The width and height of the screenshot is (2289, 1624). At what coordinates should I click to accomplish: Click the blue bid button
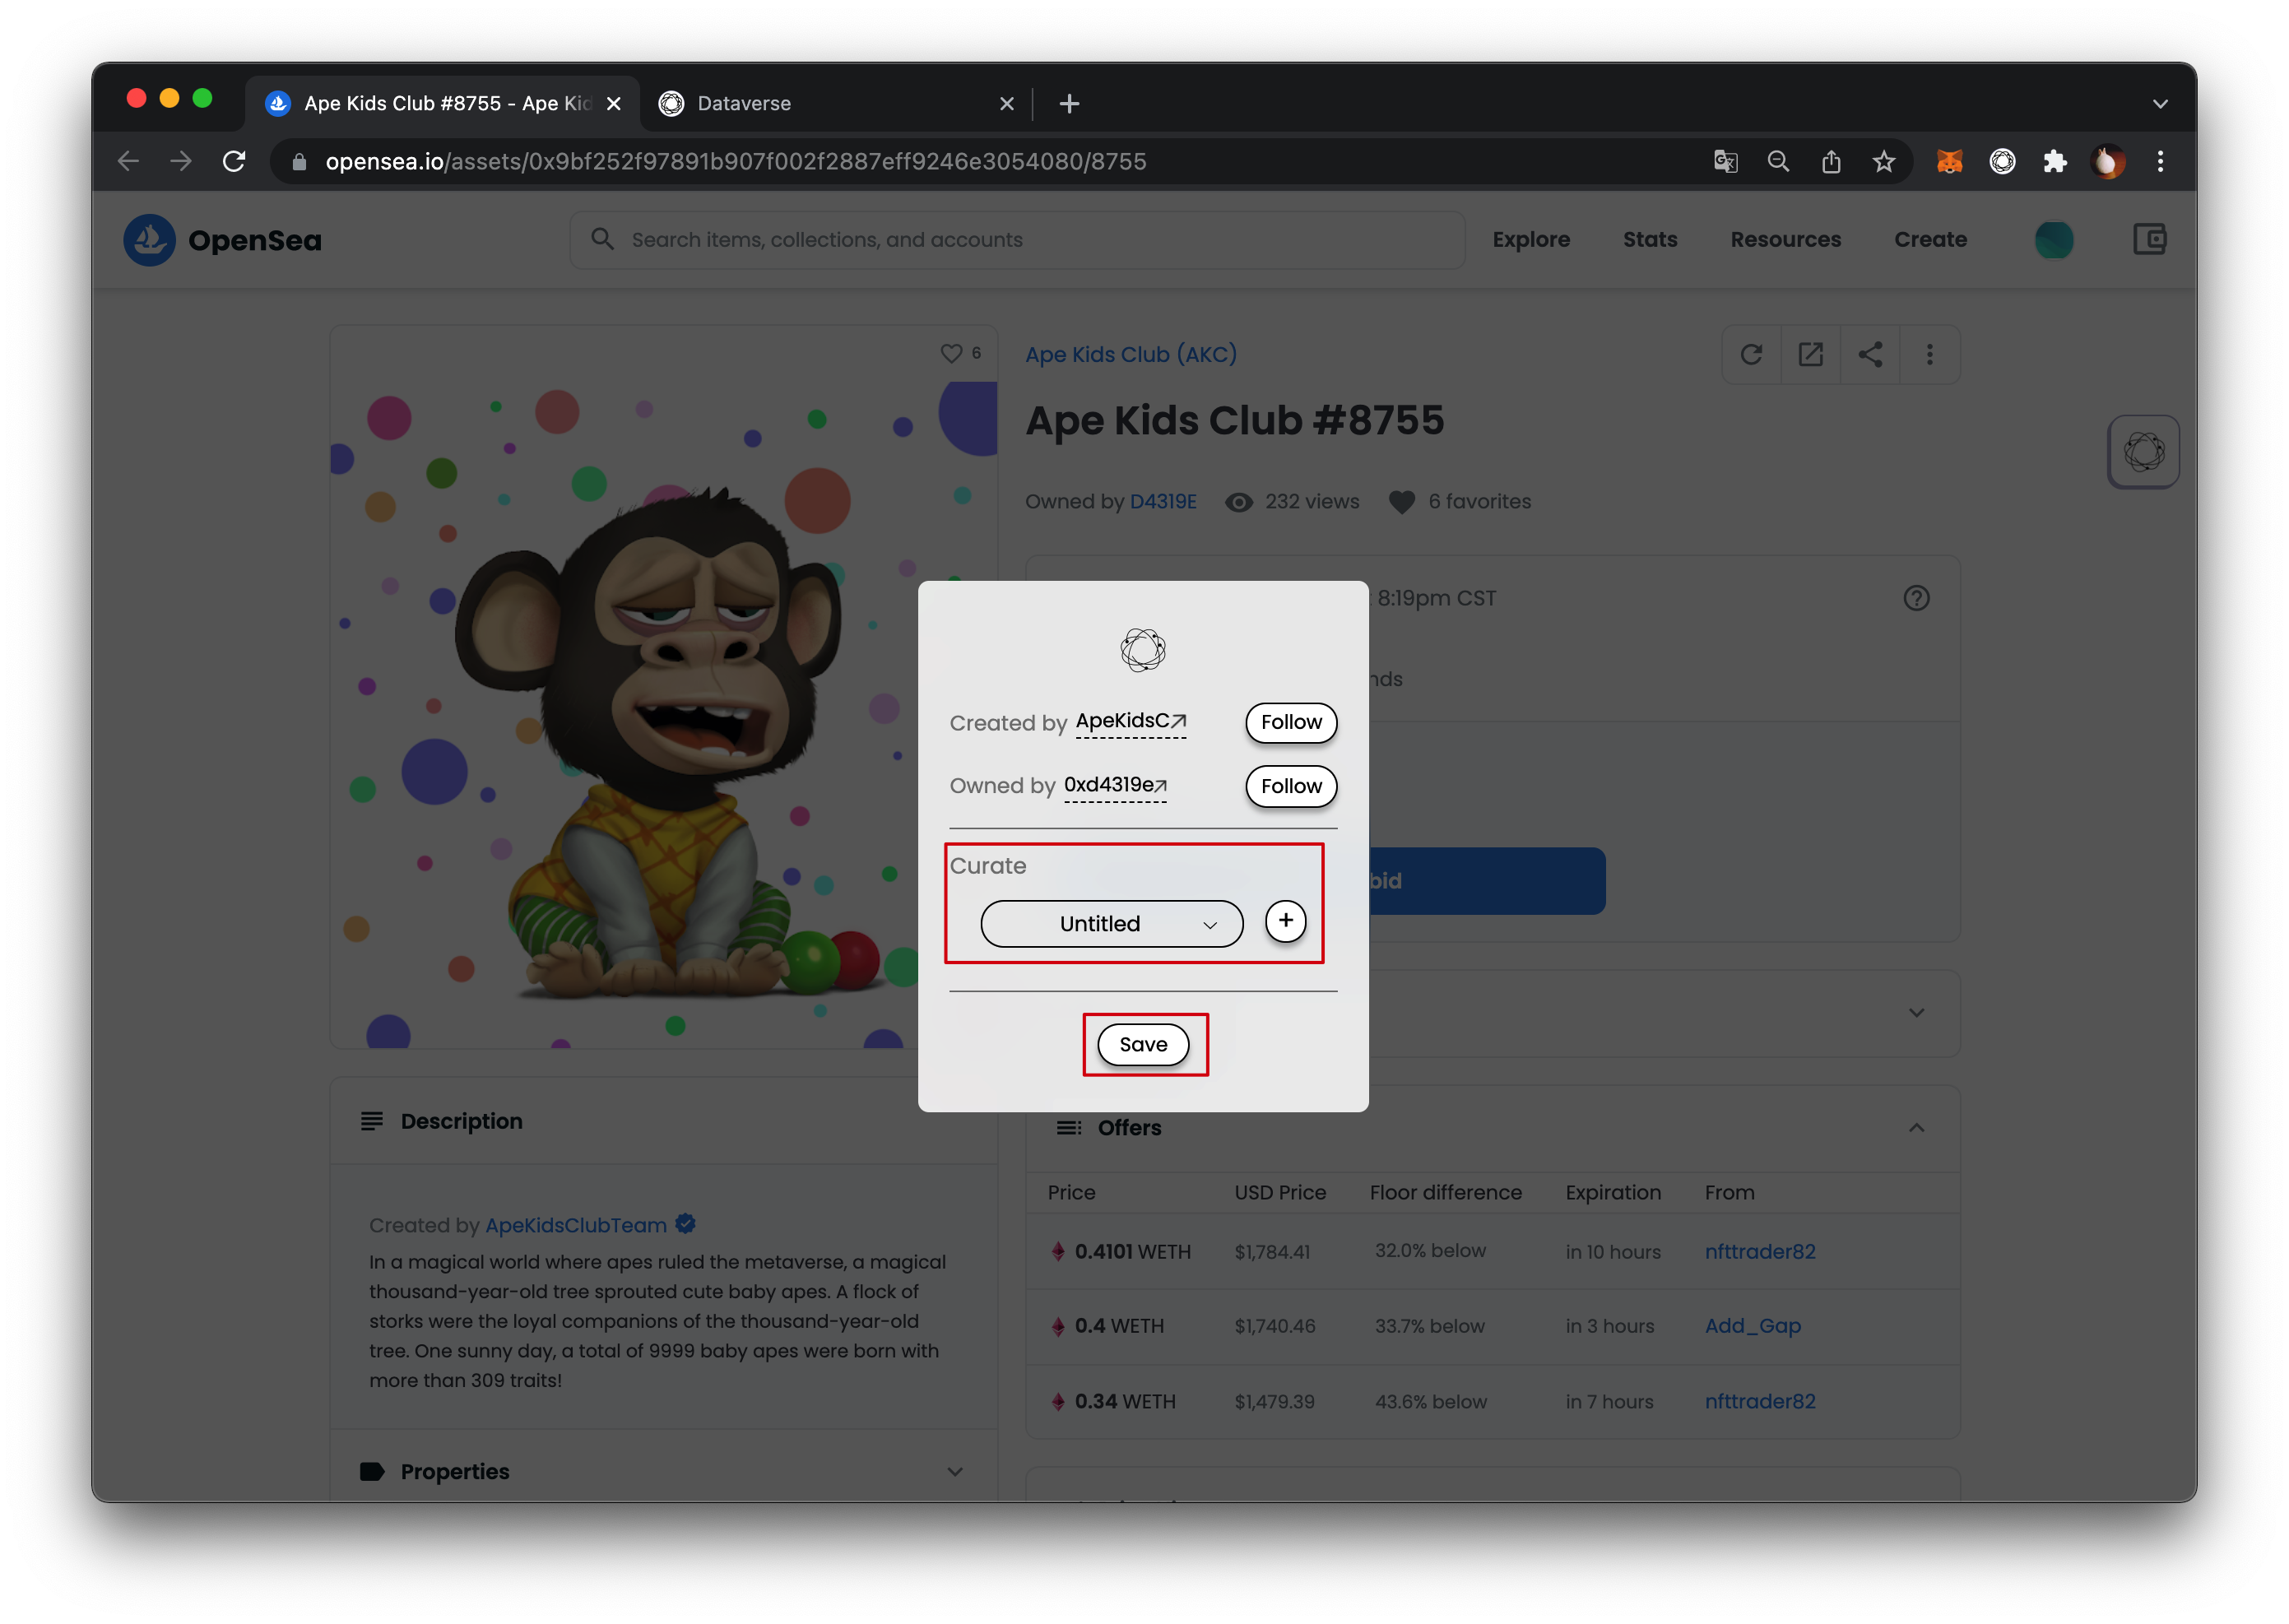(1486, 881)
